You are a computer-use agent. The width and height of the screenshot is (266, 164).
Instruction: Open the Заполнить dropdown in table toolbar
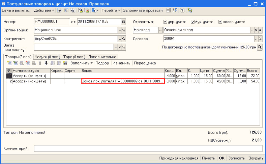(81, 63)
